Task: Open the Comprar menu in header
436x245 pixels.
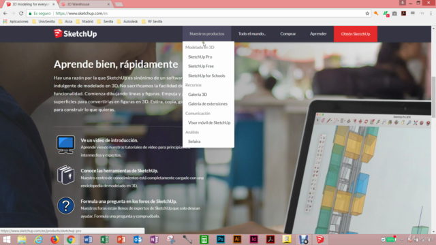Action: [x=287, y=34]
